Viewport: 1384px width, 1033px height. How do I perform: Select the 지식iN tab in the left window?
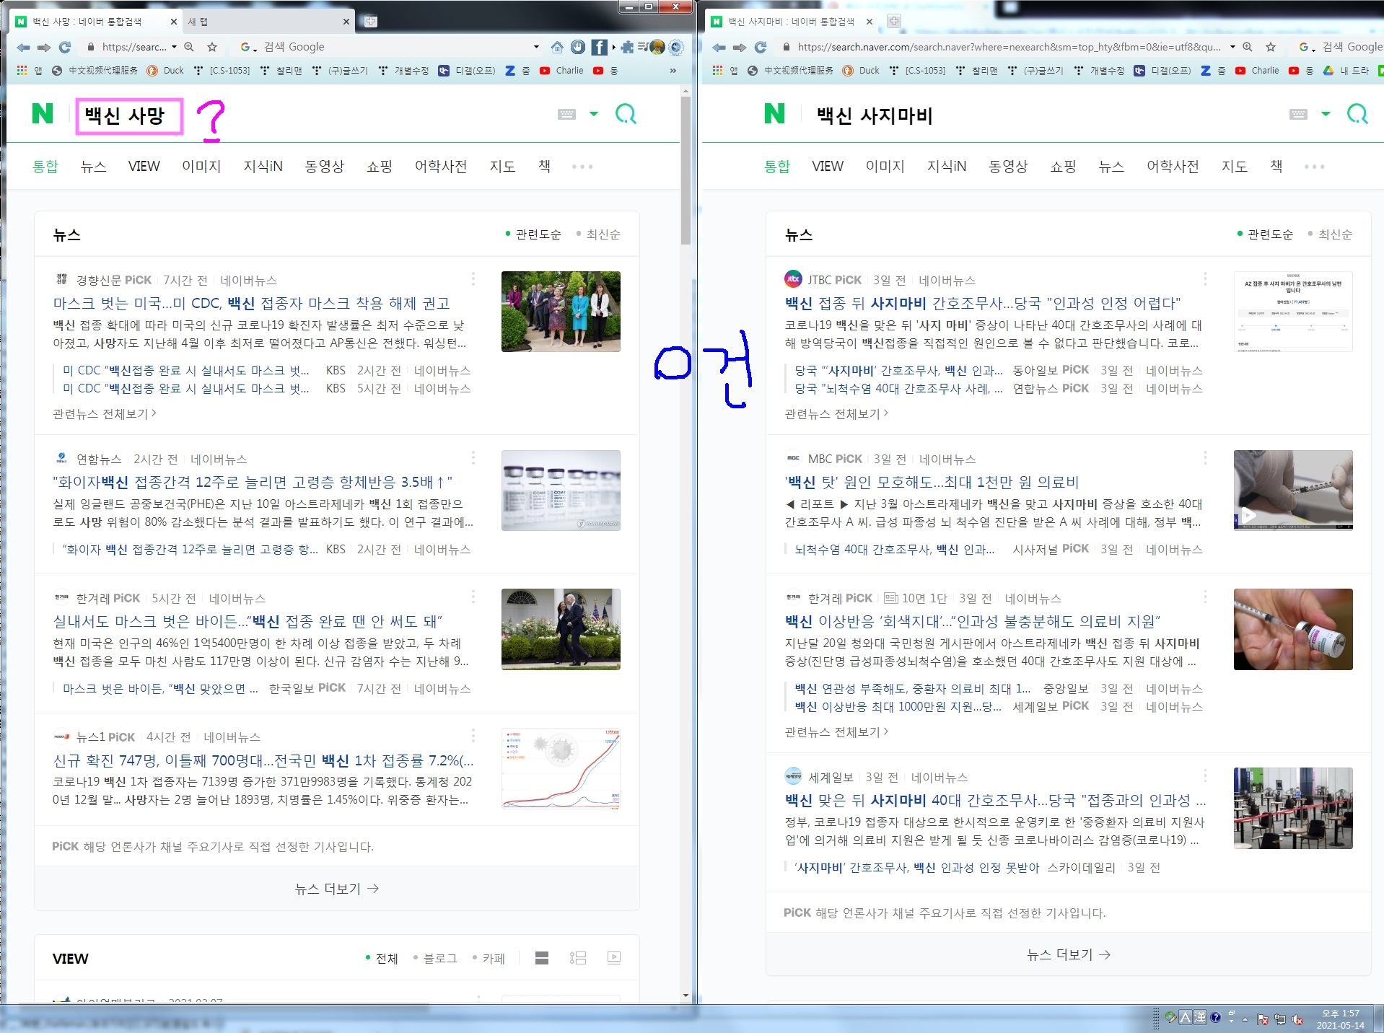[x=263, y=167]
